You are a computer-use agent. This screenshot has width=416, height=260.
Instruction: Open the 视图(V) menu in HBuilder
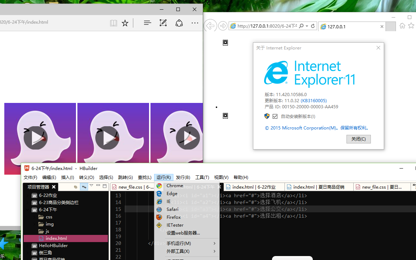coord(221,178)
